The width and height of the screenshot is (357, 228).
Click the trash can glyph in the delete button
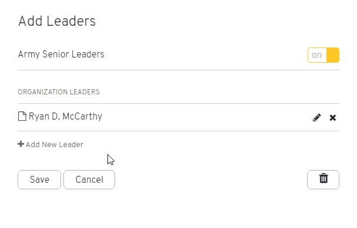click(324, 178)
